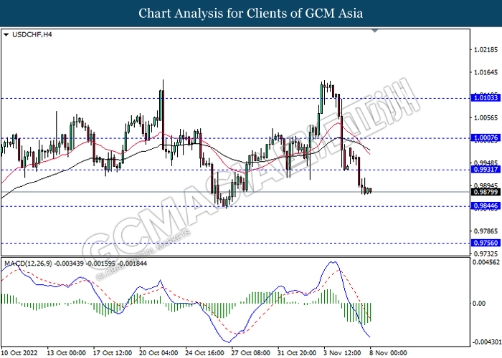The width and height of the screenshot is (502, 358).
Task: Click the 1.01645 price axis value
Action: [x=486, y=72]
